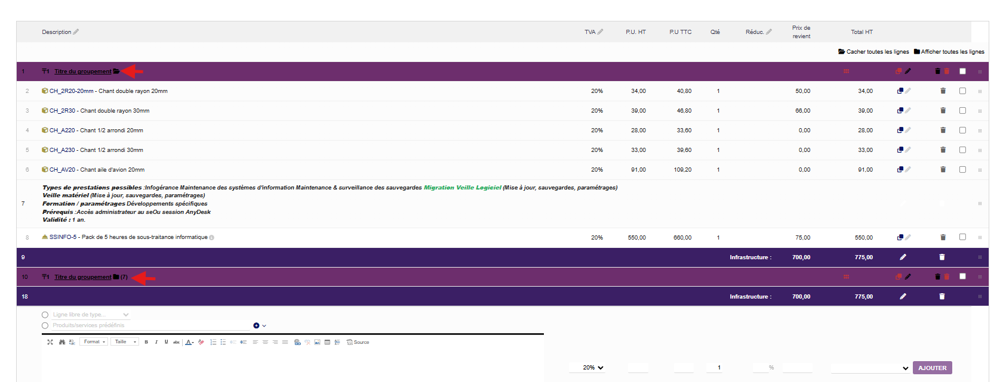Check the CH_A230 line checkbox
This screenshot has width=1003, height=382.
962,150
